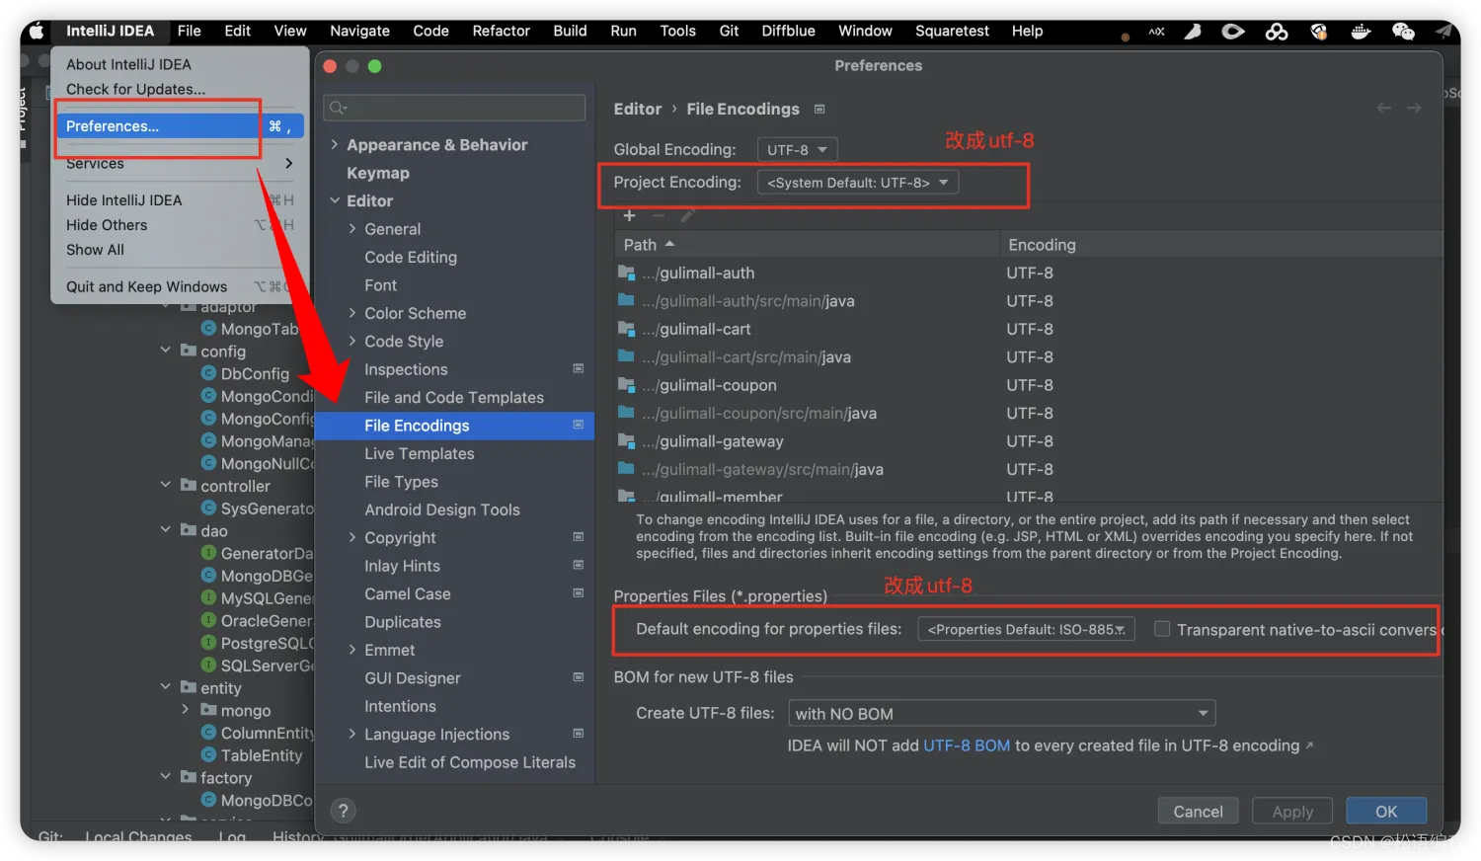Open the Global Encoding dropdown

click(x=798, y=149)
